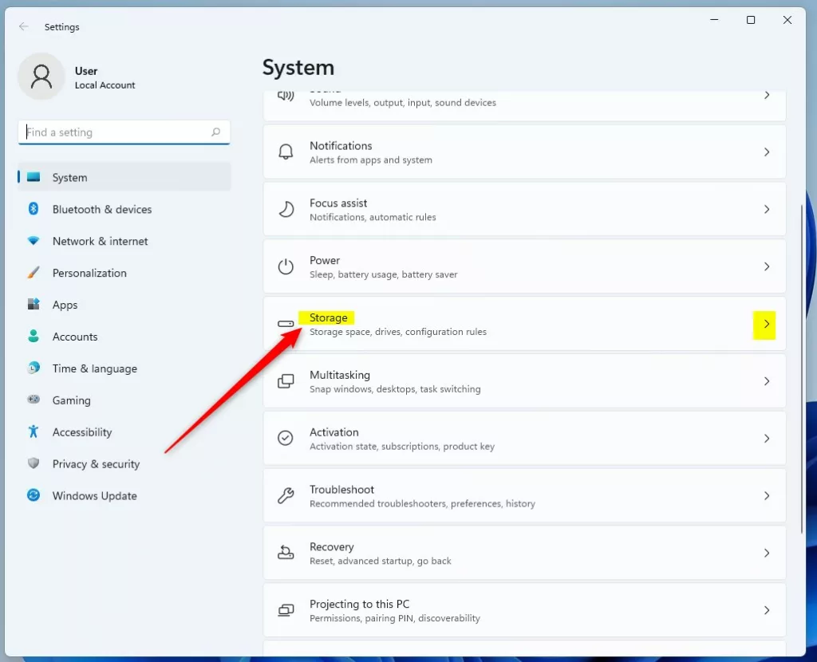Click the Windows Update sync icon

point(34,495)
